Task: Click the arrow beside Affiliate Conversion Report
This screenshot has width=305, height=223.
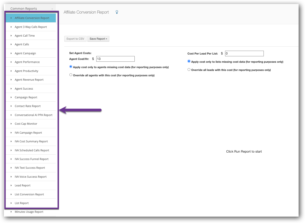Action: click(x=11, y=18)
